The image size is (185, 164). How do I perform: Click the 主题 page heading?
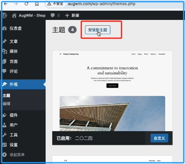(x=58, y=30)
